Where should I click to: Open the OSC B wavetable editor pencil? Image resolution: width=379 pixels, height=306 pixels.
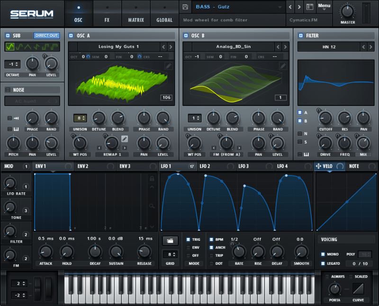283,65
